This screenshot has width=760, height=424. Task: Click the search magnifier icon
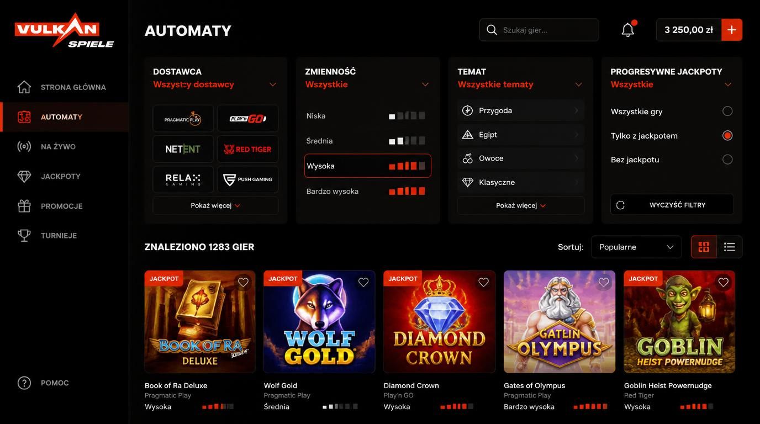pyautogui.click(x=492, y=30)
